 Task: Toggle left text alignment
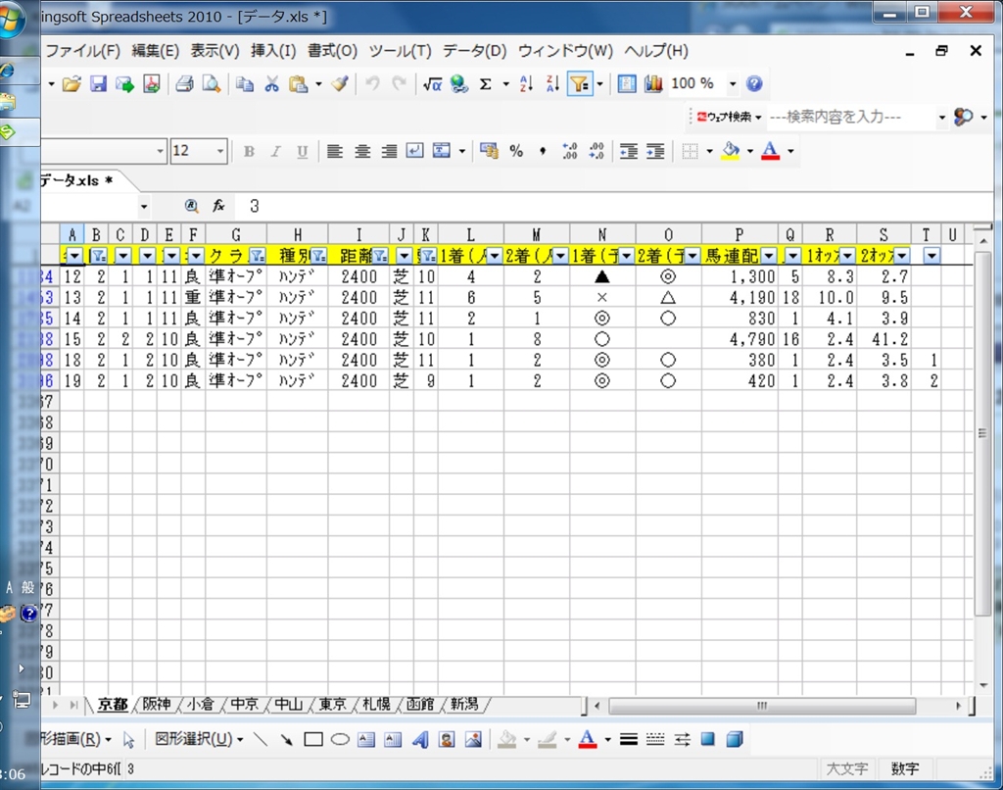(x=335, y=151)
